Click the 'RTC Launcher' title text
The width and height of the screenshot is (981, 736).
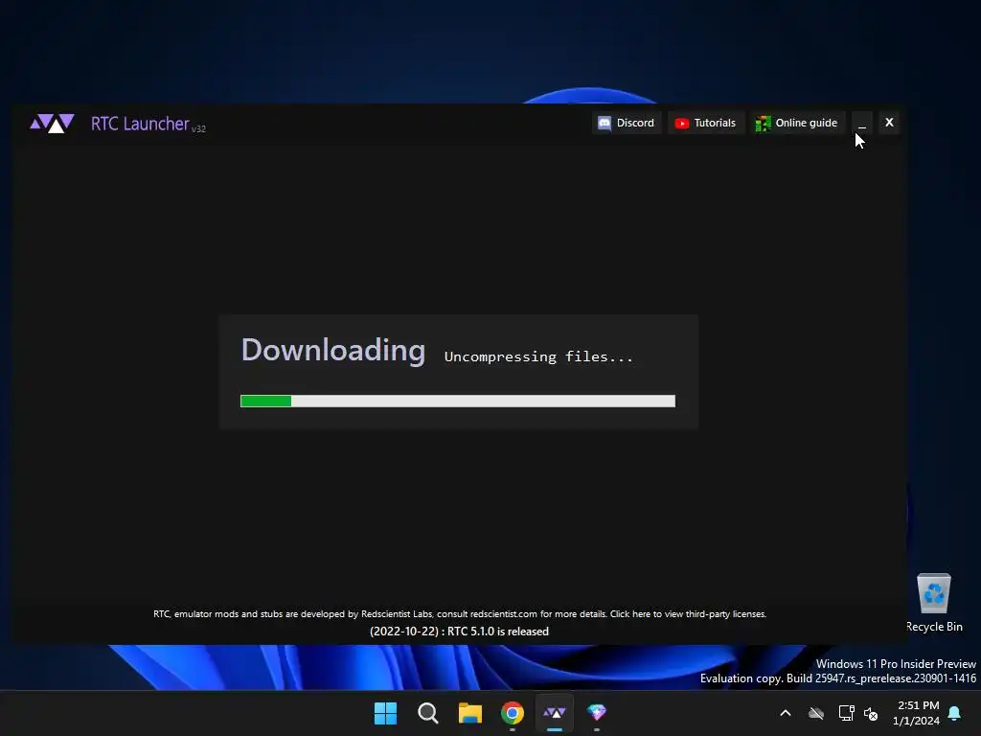(140, 124)
